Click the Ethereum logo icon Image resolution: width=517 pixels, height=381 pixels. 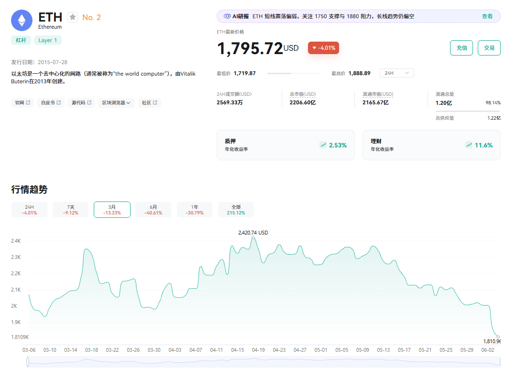click(22, 21)
